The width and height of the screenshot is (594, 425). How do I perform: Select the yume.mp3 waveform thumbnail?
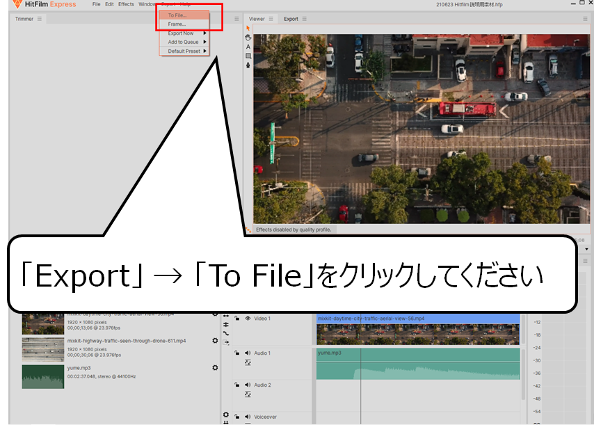(x=43, y=376)
